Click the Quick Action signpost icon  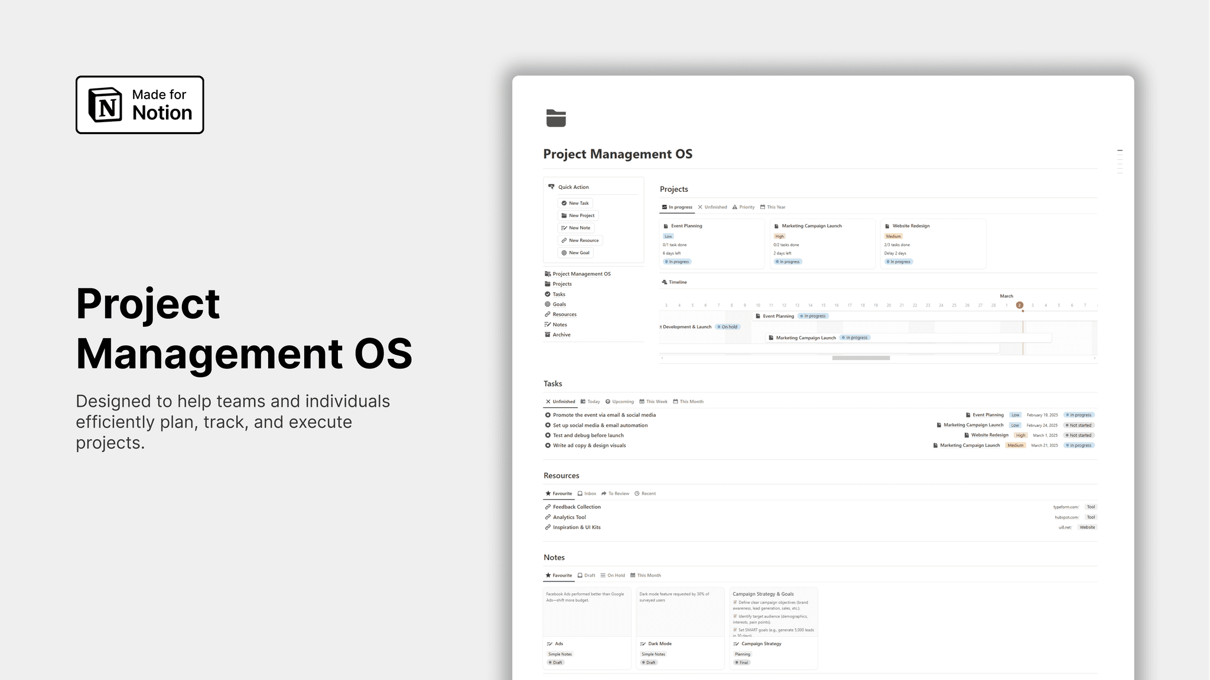551,187
